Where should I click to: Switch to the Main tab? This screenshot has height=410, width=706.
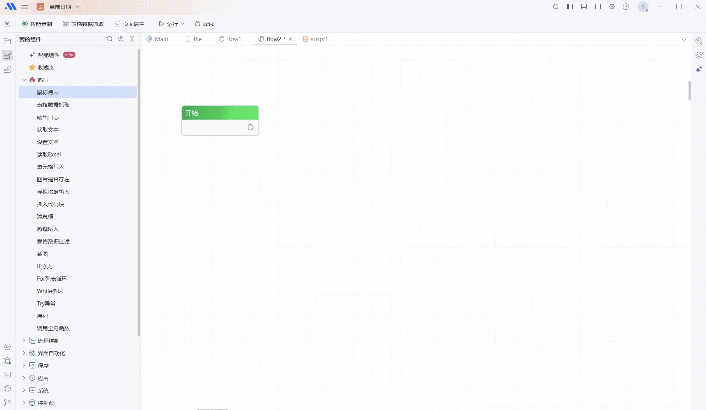[x=157, y=39]
